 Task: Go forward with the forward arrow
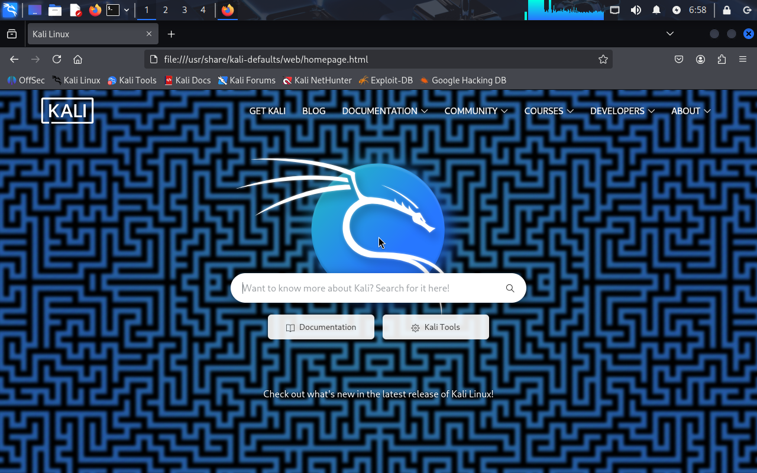35,59
